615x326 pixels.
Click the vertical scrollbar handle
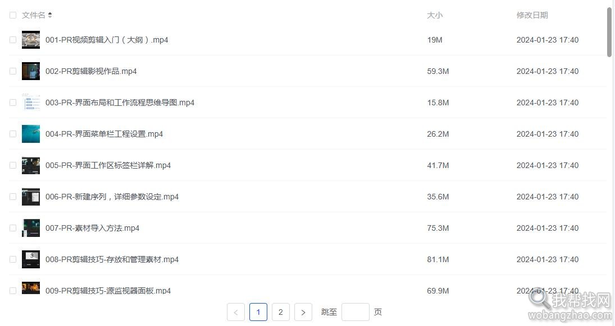[609, 31]
